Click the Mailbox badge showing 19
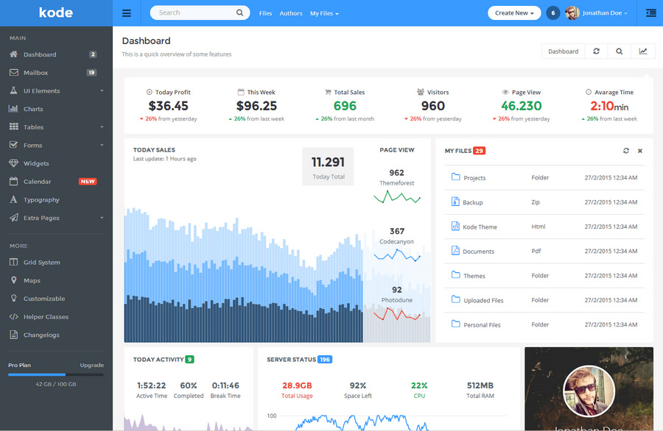Image resolution: width=663 pixels, height=431 pixels. point(91,73)
